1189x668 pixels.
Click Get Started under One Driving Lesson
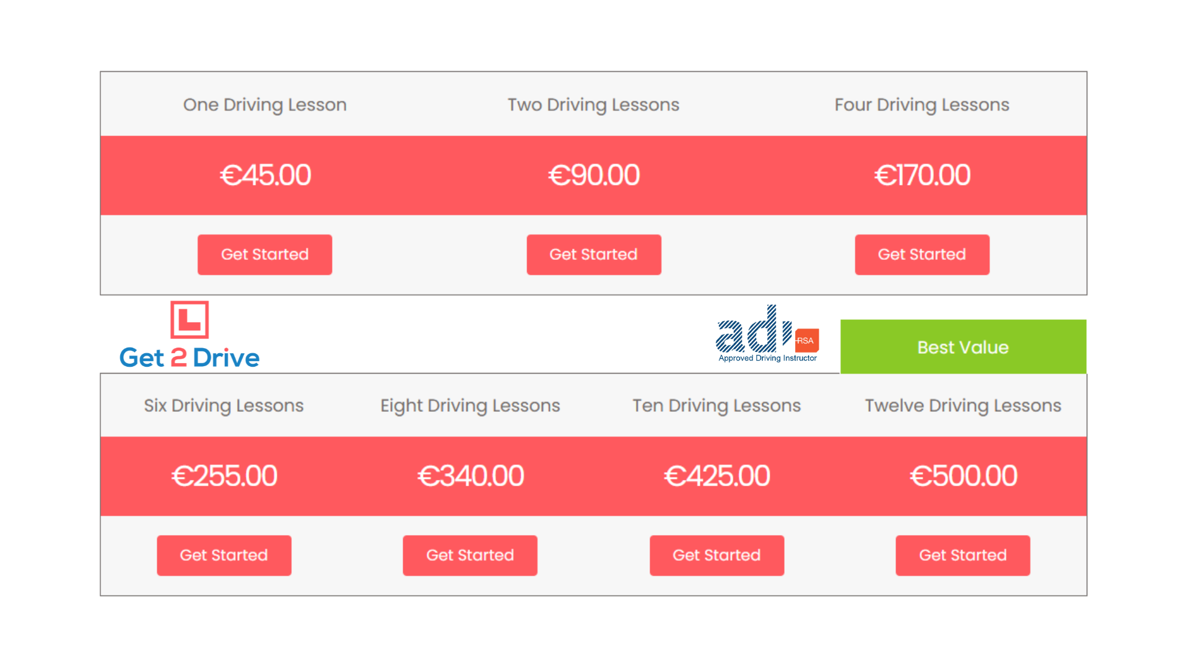pyautogui.click(x=264, y=254)
